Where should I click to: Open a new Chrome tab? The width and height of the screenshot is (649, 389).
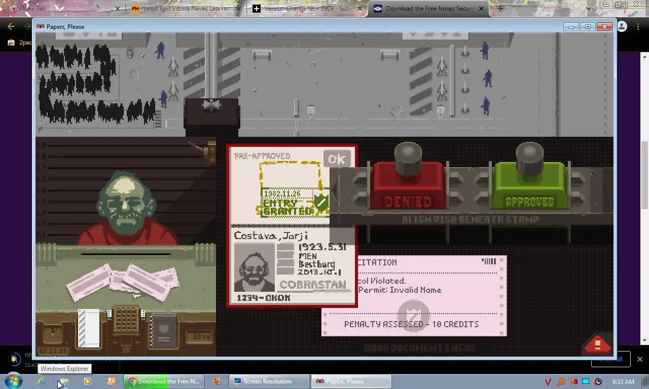coord(500,9)
